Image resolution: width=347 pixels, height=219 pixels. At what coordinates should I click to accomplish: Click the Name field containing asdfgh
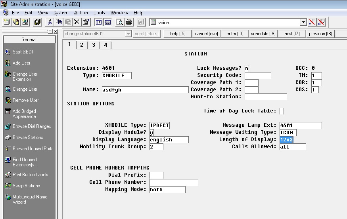pos(145,90)
